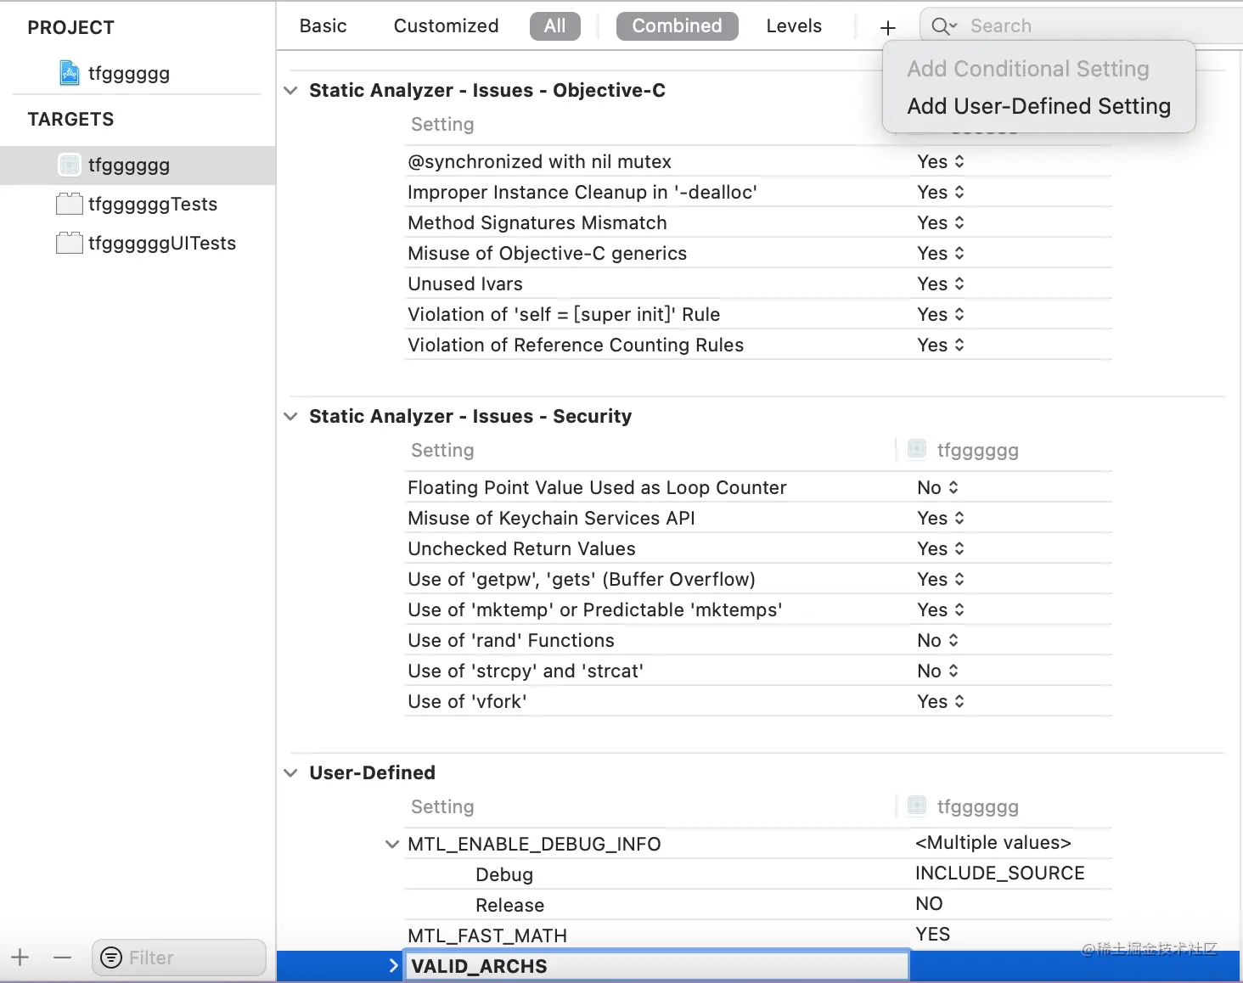
Task: Click the INCLUDE_SOURCE value for Debug
Action: pos(1000,873)
